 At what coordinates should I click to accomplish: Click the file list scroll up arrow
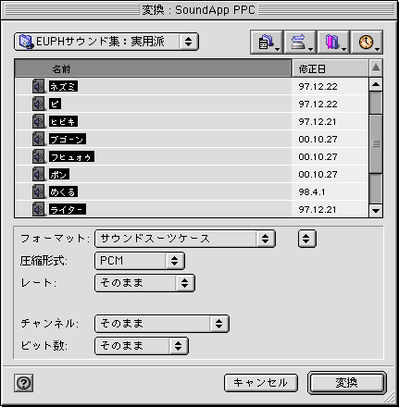point(376,84)
